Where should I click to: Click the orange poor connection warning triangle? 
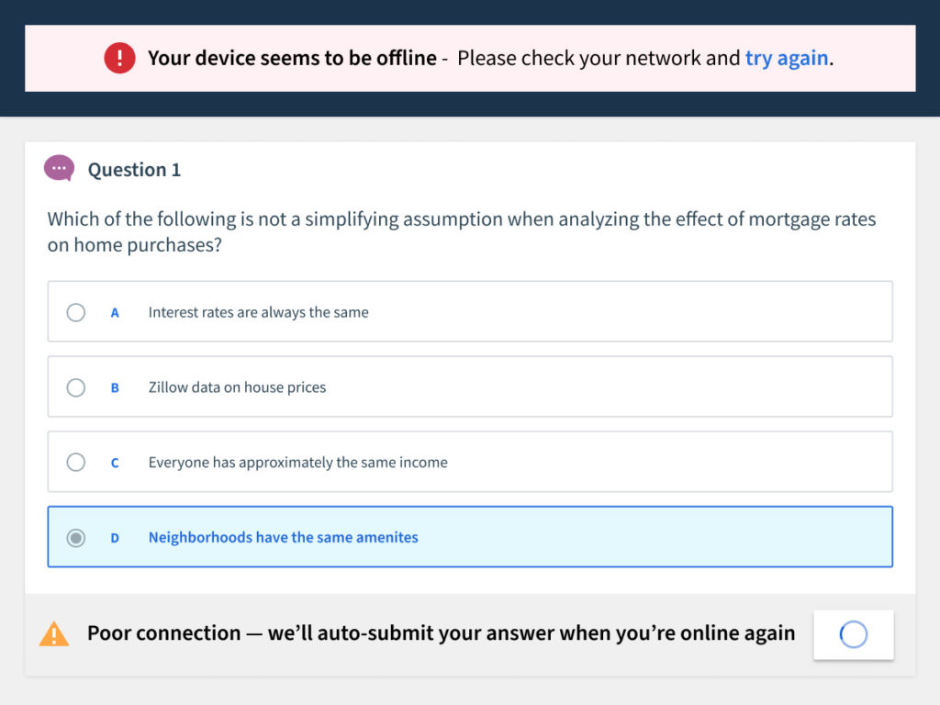point(54,634)
